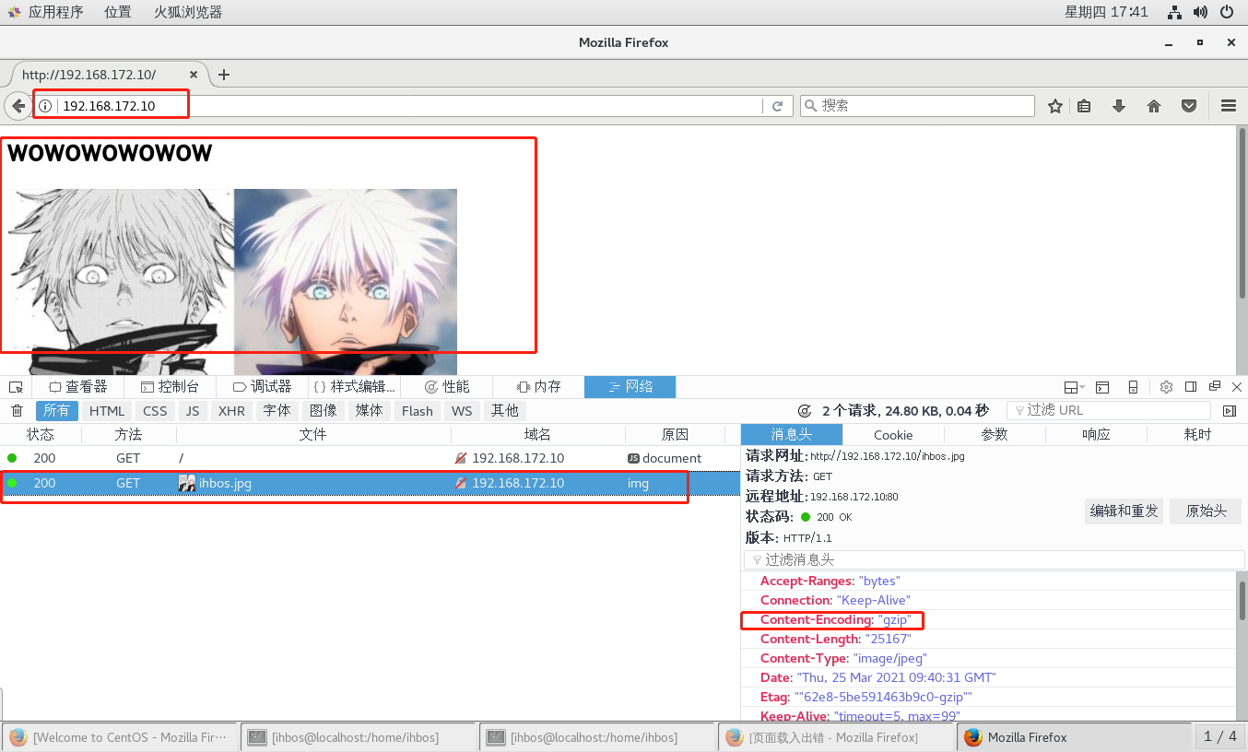The image size is (1248, 752).
Task: Close the 192.168.172.10 browser tab
Action: pos(194,75)
